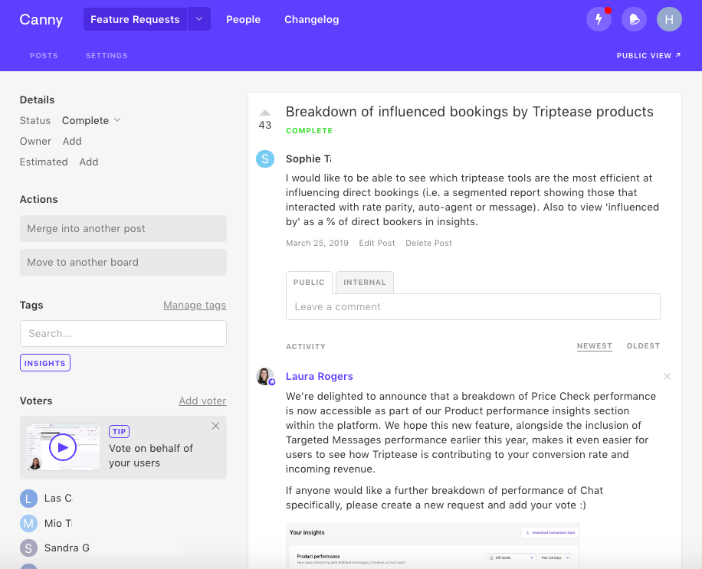The image size is (702, 569).
Task: Switch to the Posts tab
Action: tap(44, 55)
